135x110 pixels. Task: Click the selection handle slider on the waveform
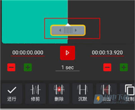[x=68, y=30]
